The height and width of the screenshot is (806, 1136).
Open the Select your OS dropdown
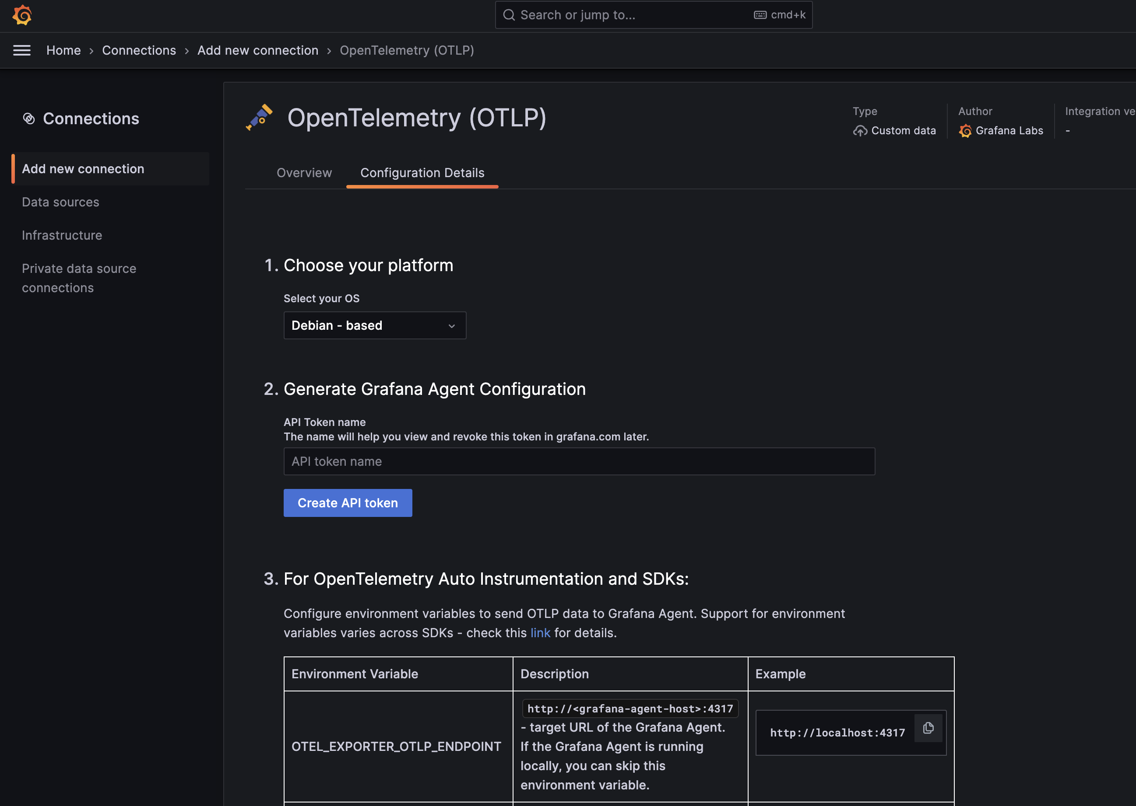click(375, 325)
